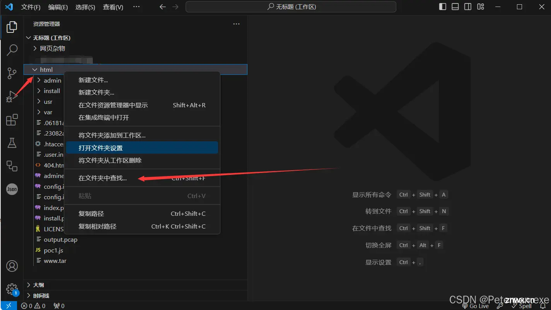
Task: Select 打开文件夹设置 menu entry
Action: (x=142, y=148)
